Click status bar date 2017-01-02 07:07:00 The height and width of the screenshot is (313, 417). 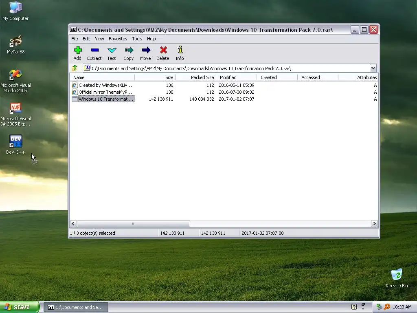point(263,233)
